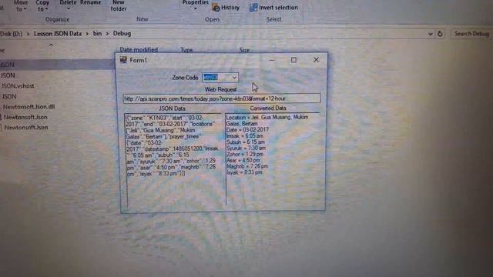The height and width of the screenshot is (277, 493).
Task: Click Invert selection in the Select group
Action: coord(273,8)
